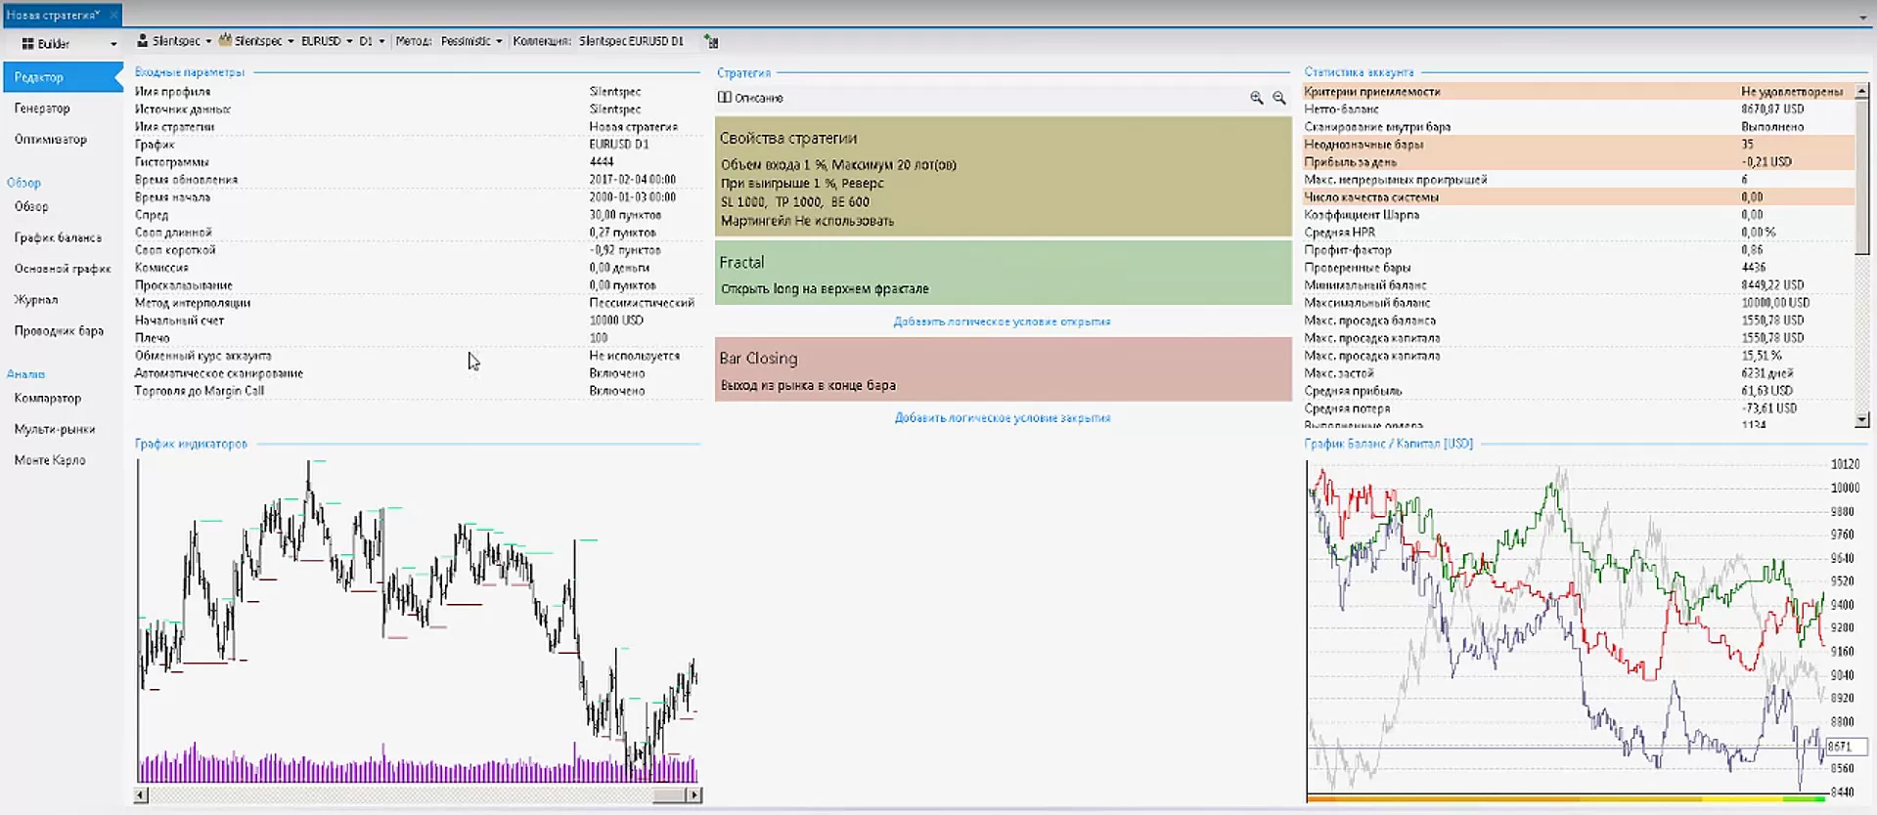The height and width of the screenshot is (815, 1877).
Task: Click Добавить логическое условие закрытия link
Action: click(x=1002, y=417)
